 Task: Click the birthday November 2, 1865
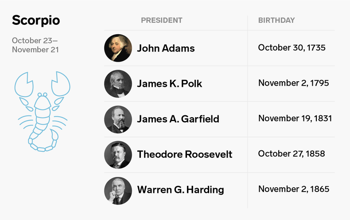[x=294, y=189]
